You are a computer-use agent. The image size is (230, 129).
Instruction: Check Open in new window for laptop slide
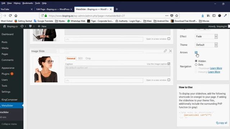[169, 39]
